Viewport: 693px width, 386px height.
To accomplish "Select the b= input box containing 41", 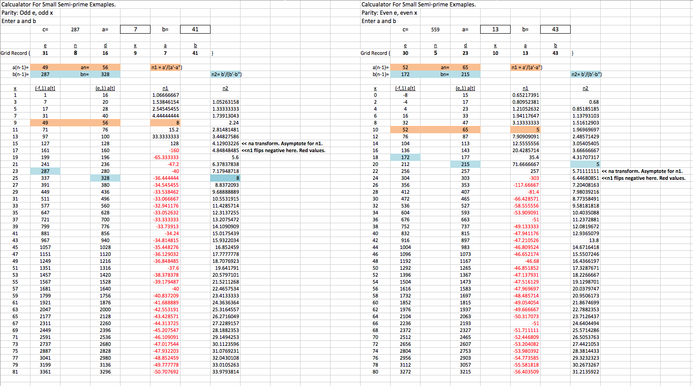I will point(195,29).
